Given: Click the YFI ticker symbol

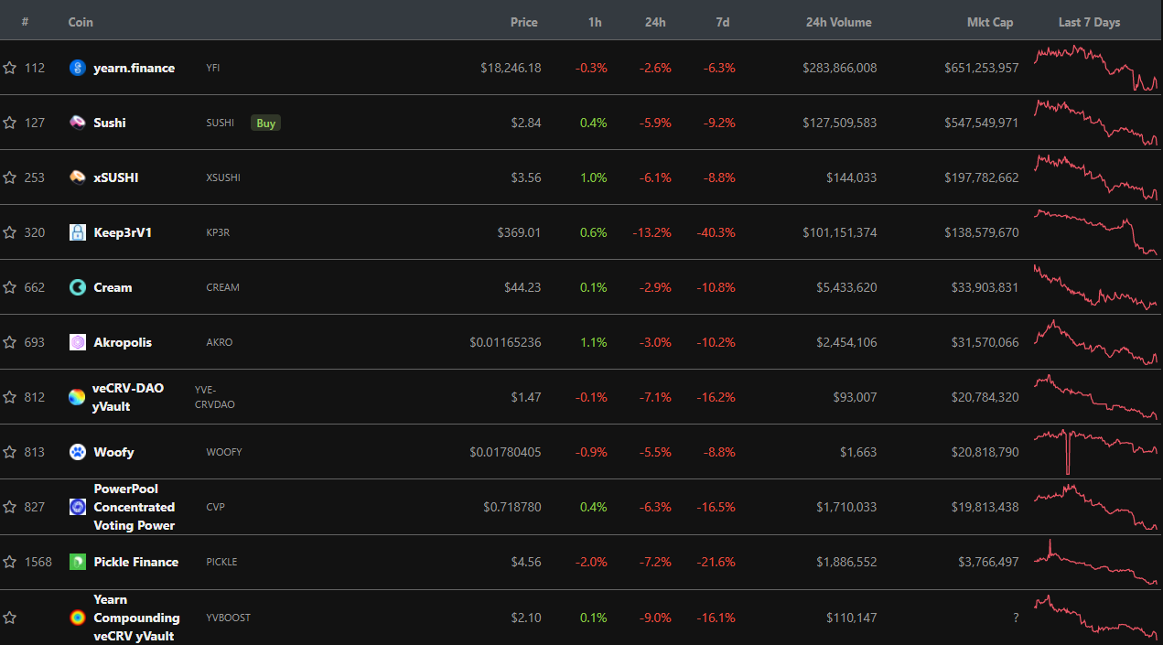Looking at the screenshot, I should [x=213, y=68].
